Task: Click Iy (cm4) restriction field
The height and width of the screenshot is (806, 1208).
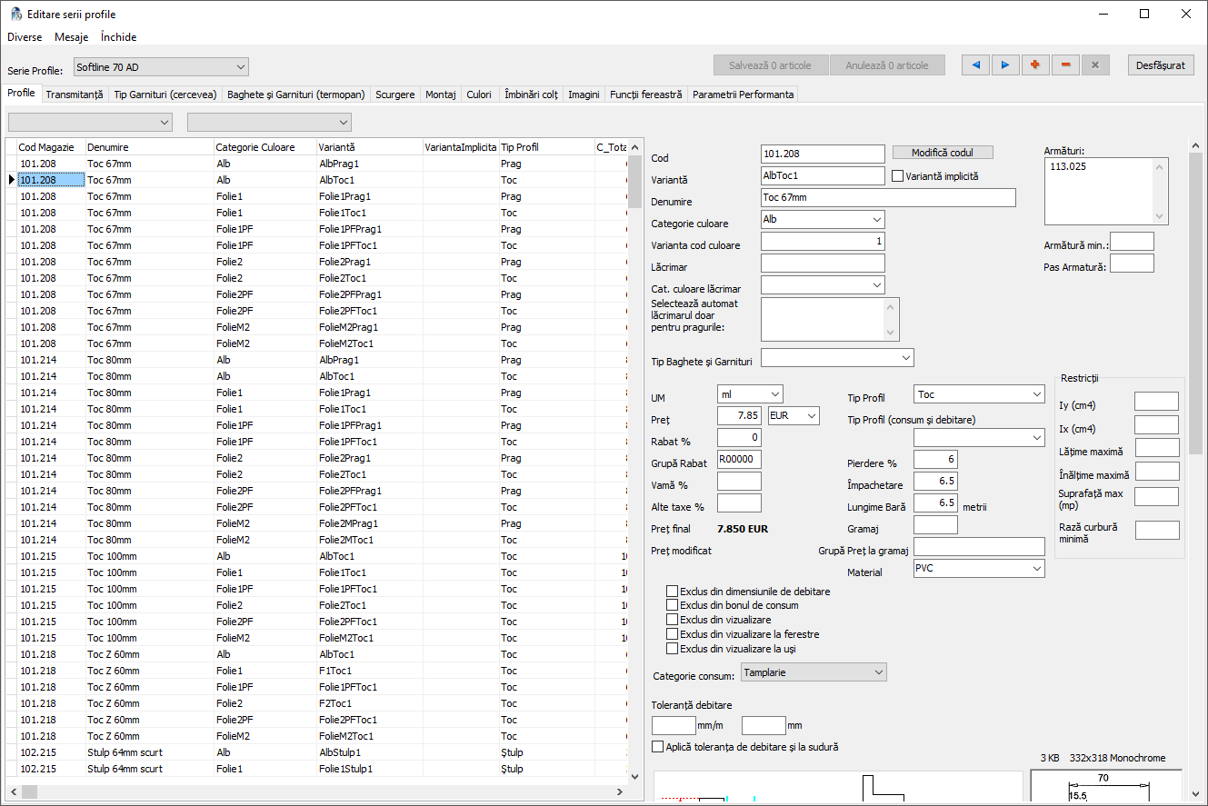Action: click(x=1157, y=402)
